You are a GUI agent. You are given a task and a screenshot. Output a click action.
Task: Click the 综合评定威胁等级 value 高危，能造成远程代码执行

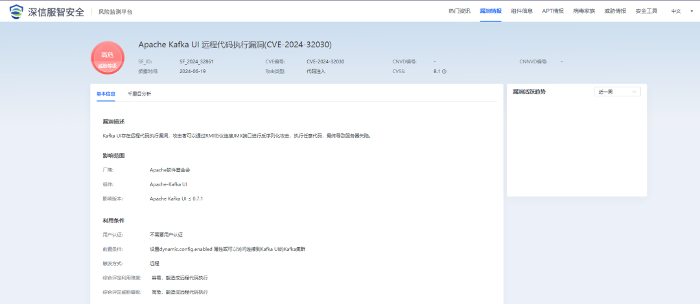[180, 292]
